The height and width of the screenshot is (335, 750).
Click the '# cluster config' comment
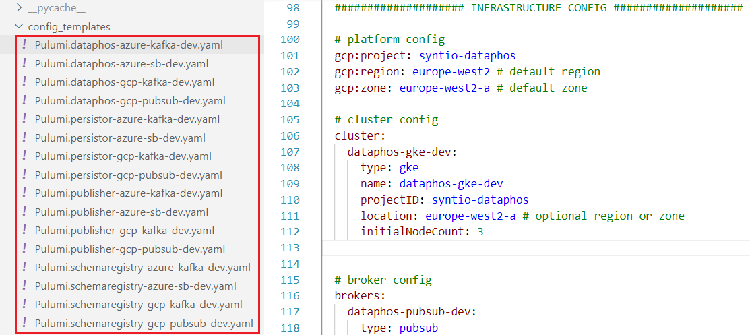click(386, 120)
